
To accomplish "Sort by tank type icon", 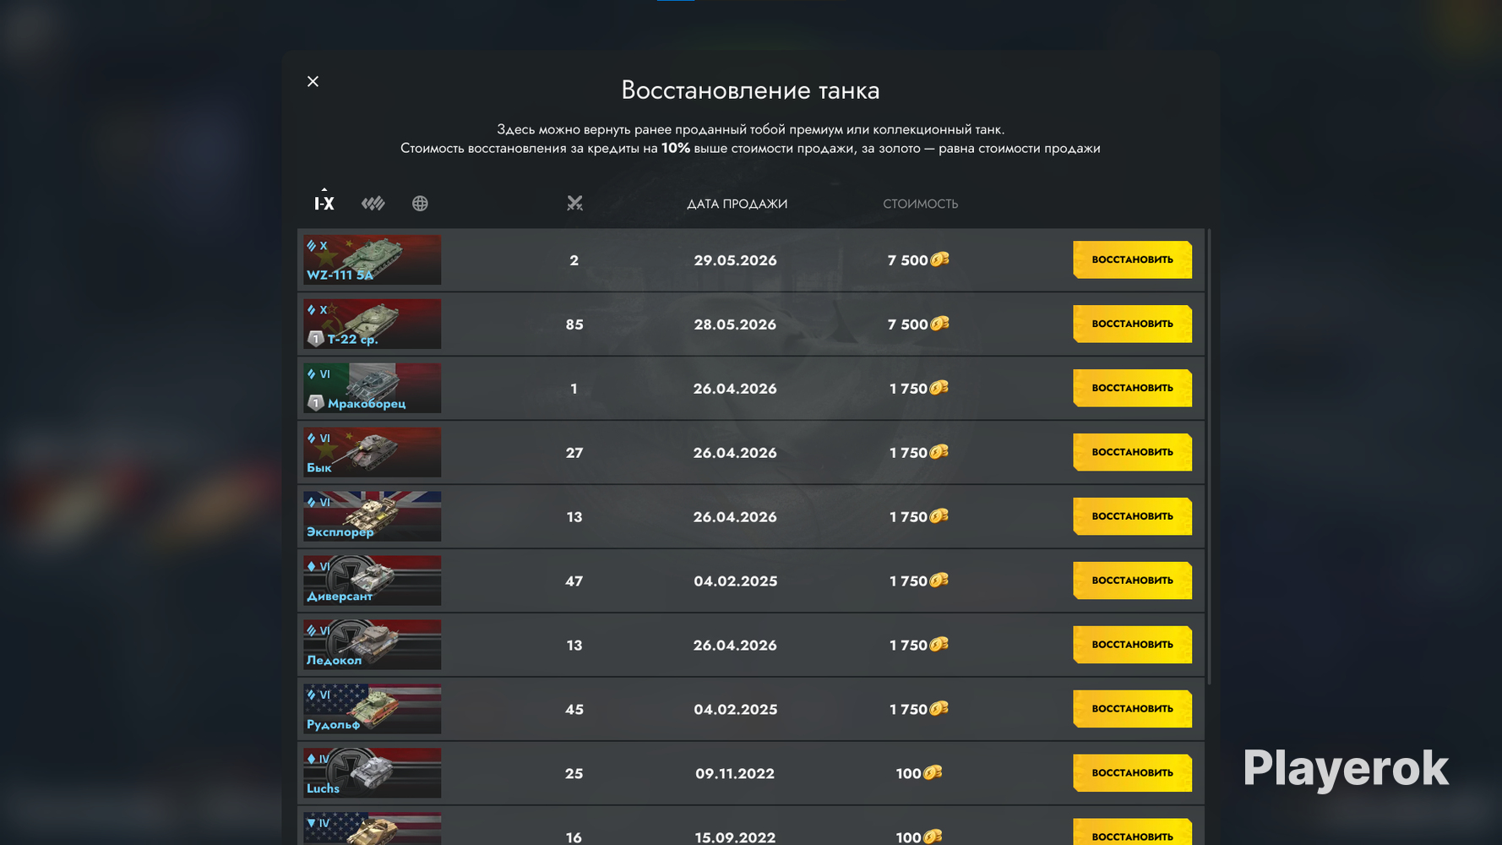I will [373, 203].
